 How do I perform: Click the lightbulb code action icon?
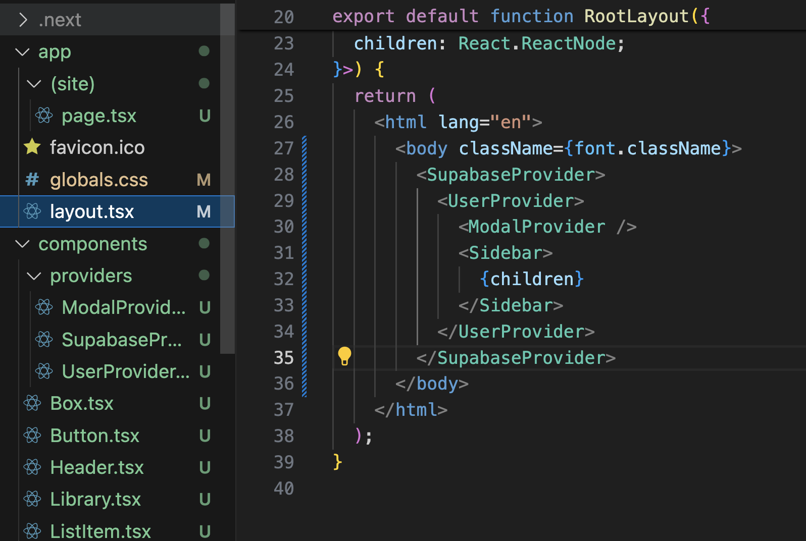(x=344, y=356)
